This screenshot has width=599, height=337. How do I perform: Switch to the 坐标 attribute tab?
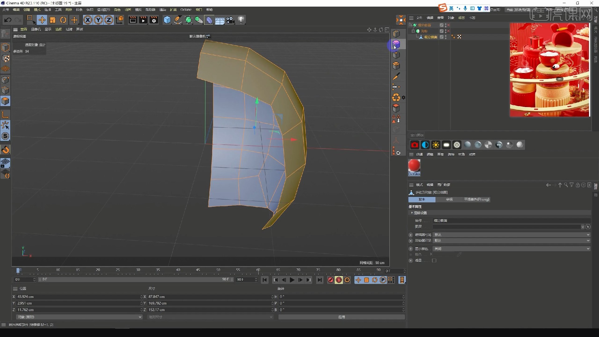pyautogui.click(x=449, y=199)
